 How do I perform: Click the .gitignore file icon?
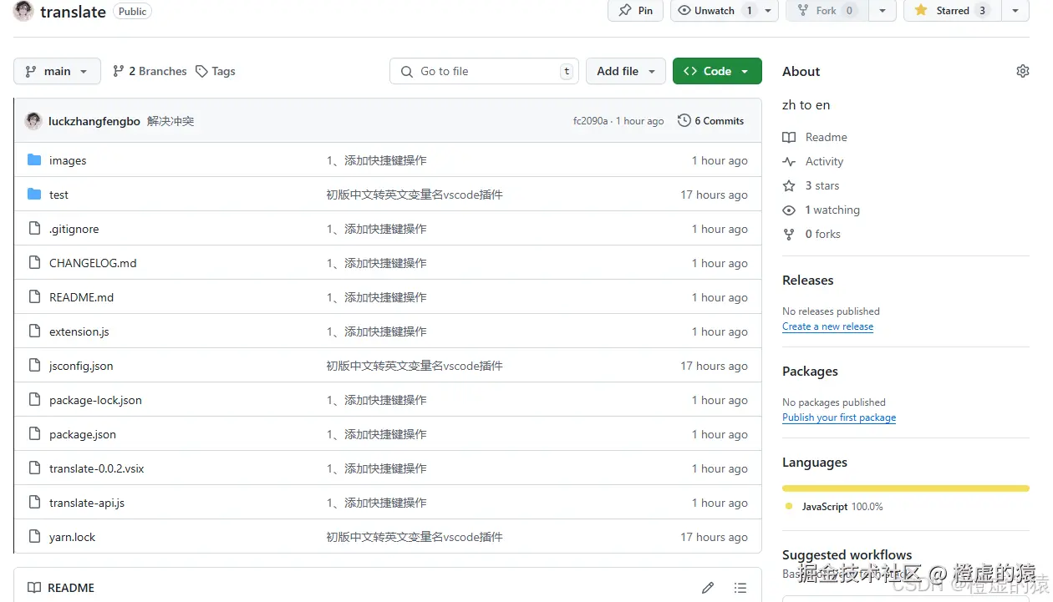pos(34,229)
